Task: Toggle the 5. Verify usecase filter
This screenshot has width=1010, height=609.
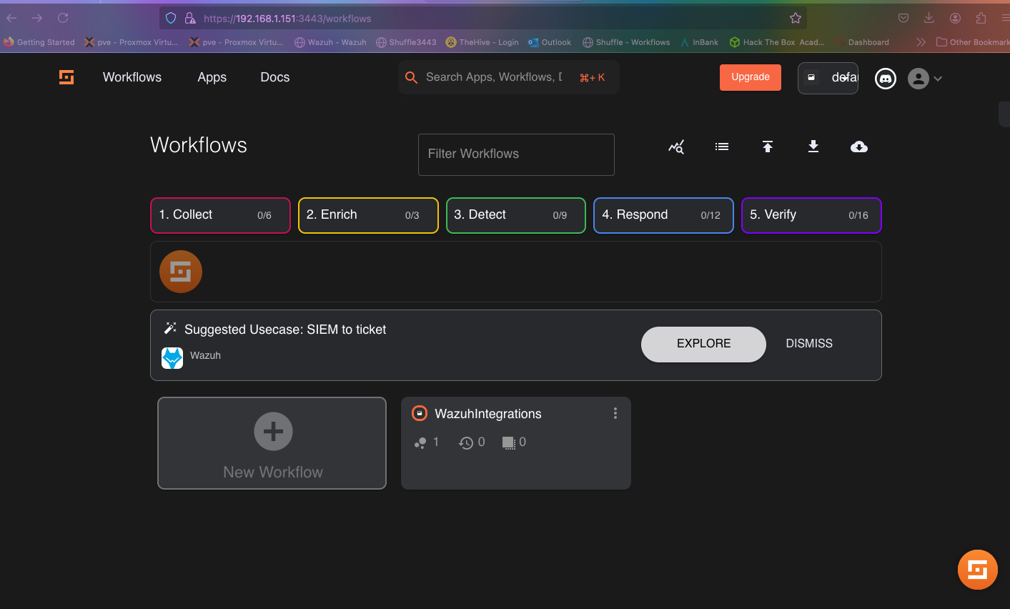Action: 811,215
